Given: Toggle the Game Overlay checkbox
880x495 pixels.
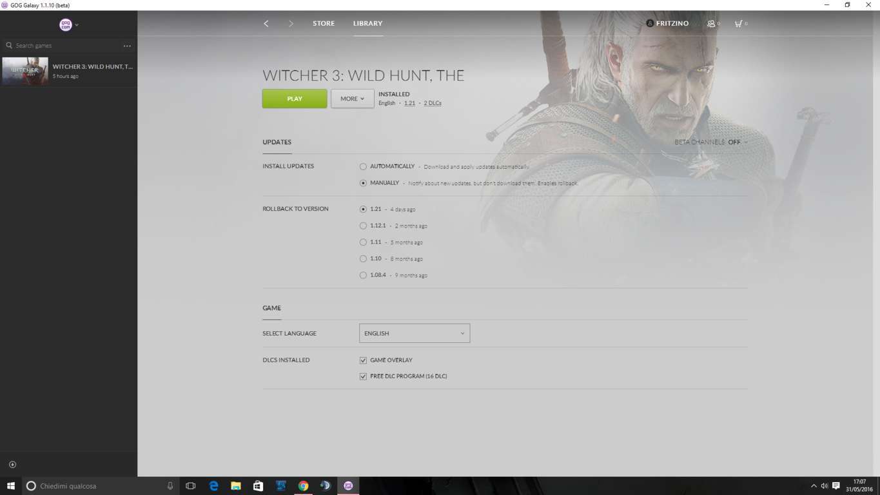Looking at the screenshot, I should (x=363, y=360).
